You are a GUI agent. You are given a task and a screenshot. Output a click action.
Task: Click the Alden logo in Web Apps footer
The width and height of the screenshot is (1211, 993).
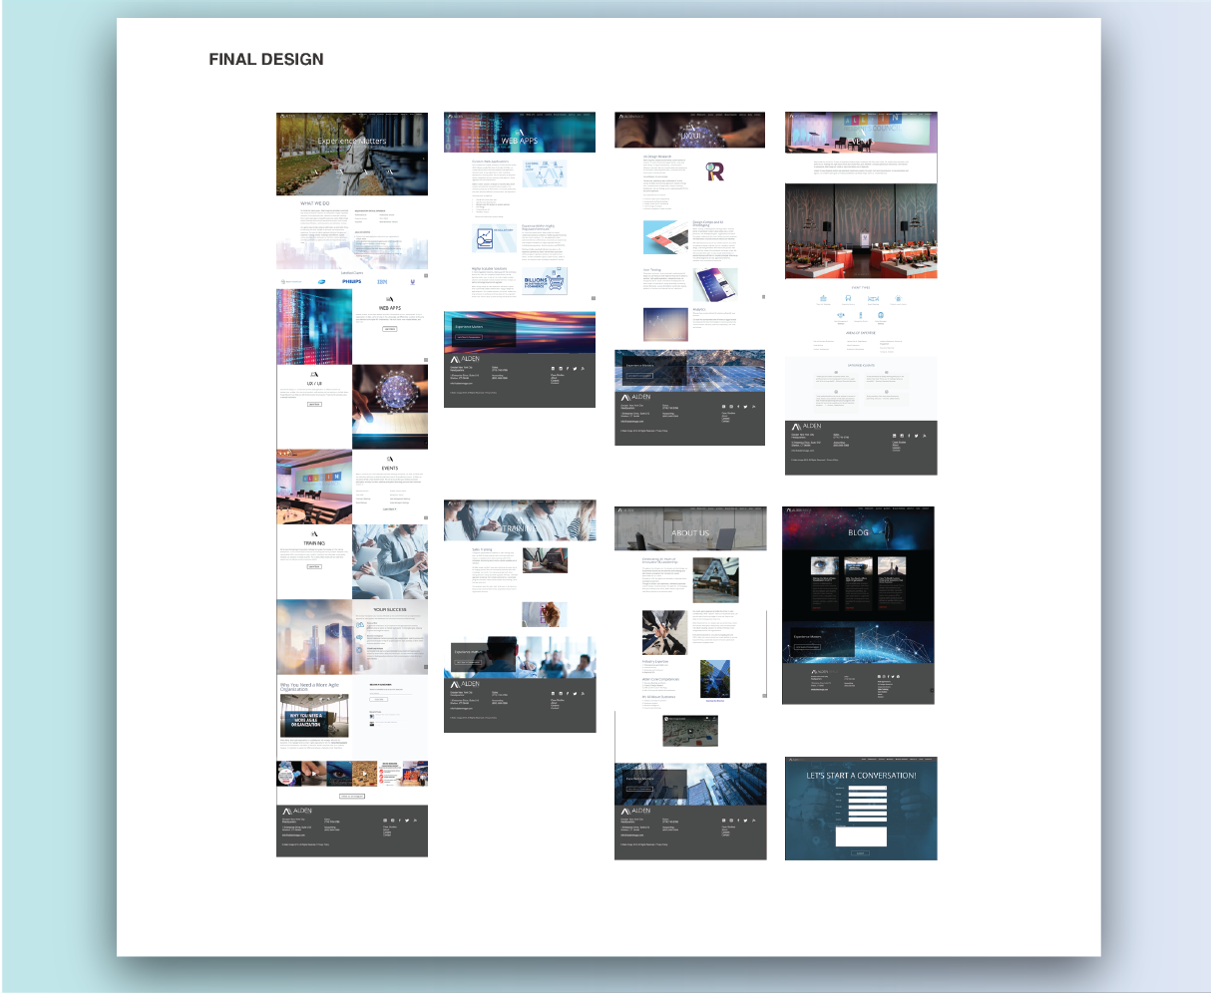(x=465, y=359)
